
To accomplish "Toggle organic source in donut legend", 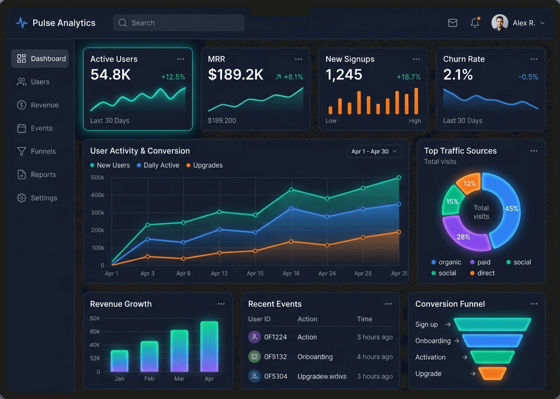I will [x=446, y=262].
